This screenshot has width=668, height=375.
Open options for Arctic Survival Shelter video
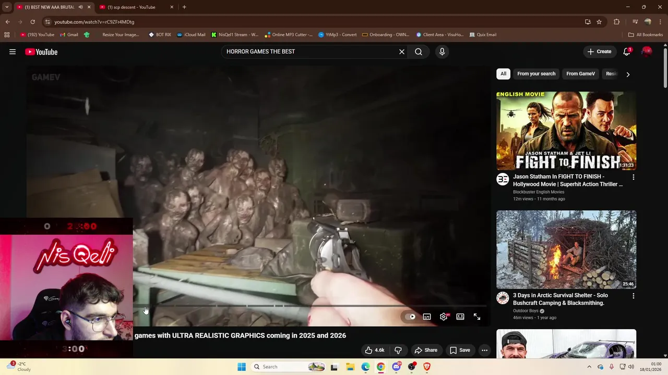tap(634, 296)
